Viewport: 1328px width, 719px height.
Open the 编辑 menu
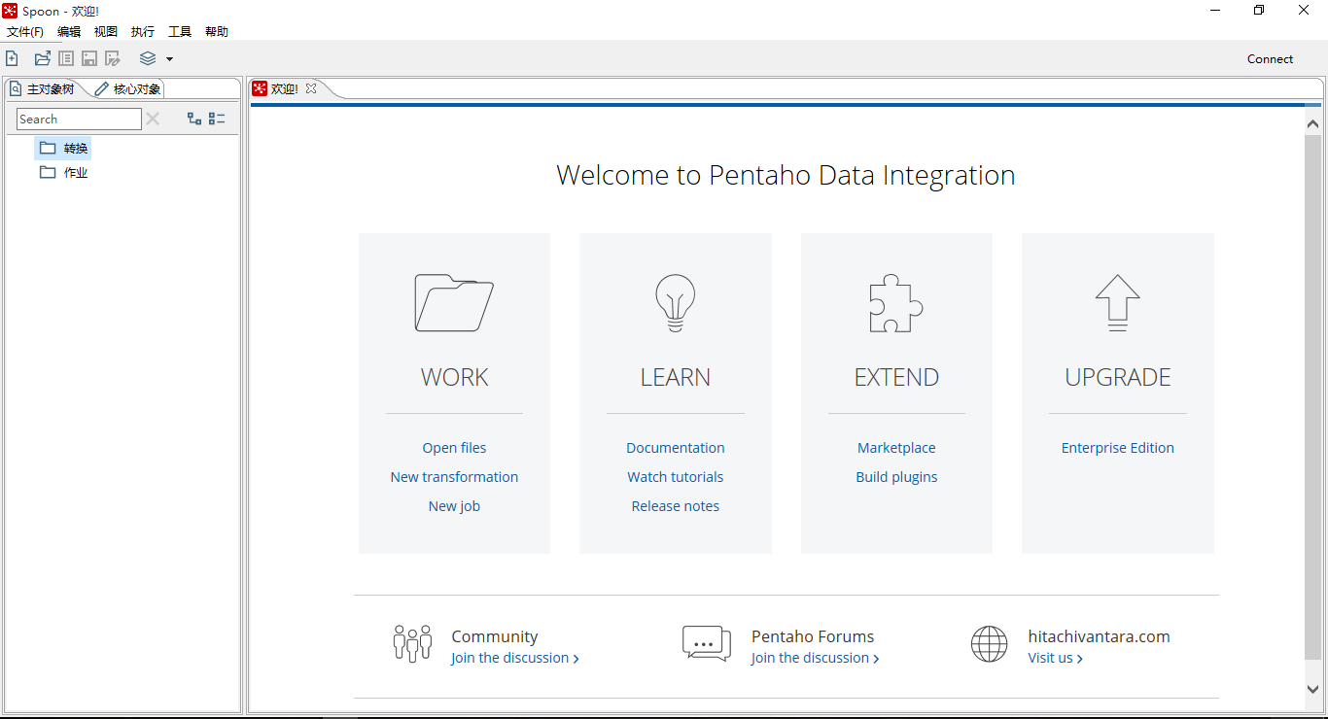click(69, 32)
